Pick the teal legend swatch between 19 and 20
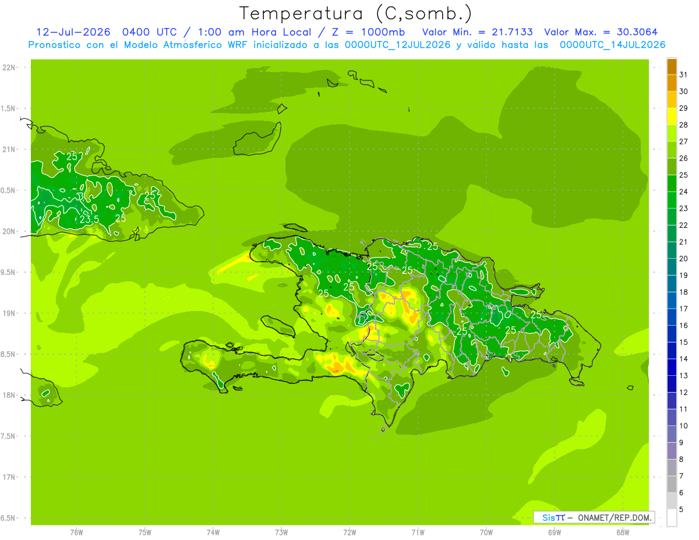The width and height of the screenshot is (699, 540). click(x=672, y=267)
